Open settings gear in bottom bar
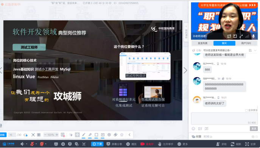This screenshot has height=148, width=260. coord(63,144)
